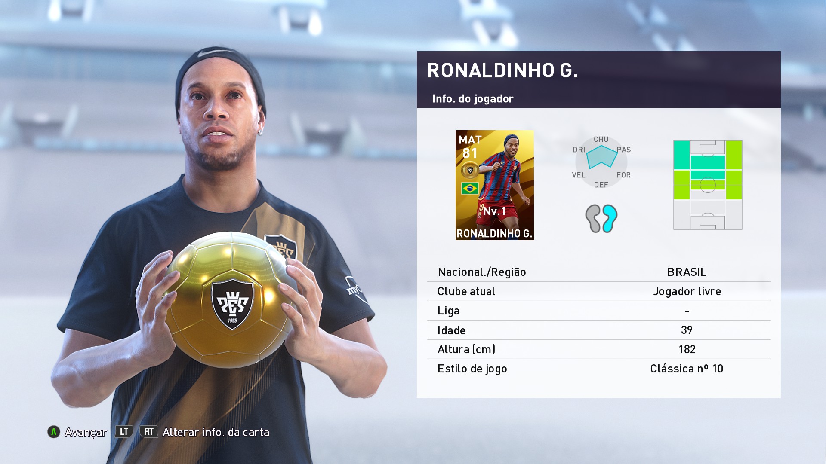Select the Estilo de jogo row
The height and width of the screenshot is (464, 826).
[x=599, y=369]
